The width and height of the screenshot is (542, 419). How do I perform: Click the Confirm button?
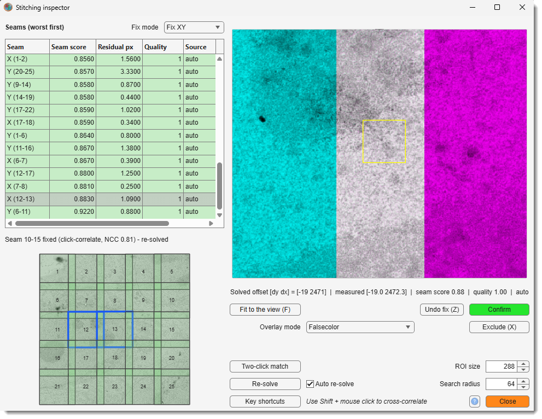point(499,310)
